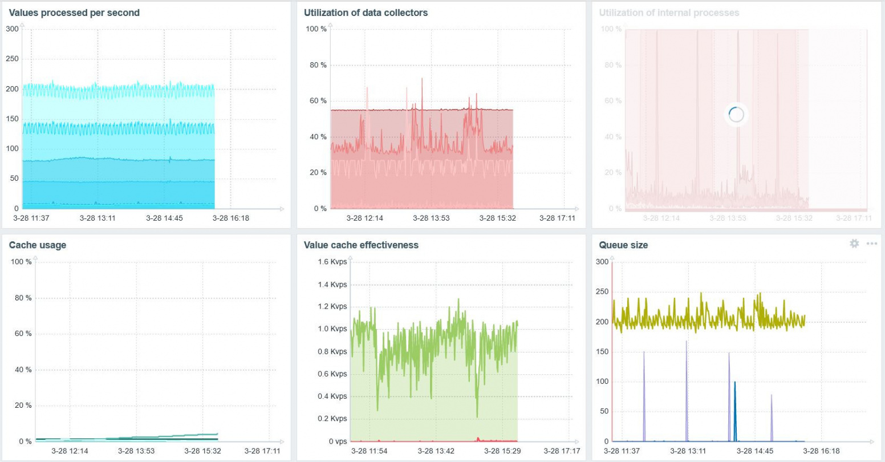Click the 'Queue size' widget title
Image resolution: width=885 pixels, height=462 pixels.
(623, 245)
